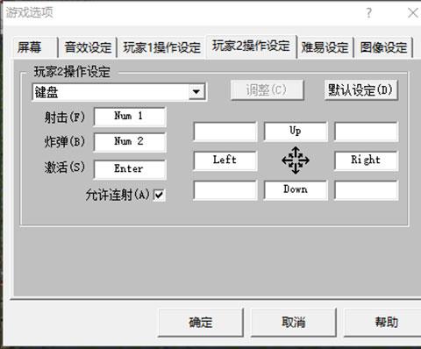Viewport: 421px width, 349px height.
Task: Click the 炸弹 key field showing Num 2
Action: pos(130,142)
